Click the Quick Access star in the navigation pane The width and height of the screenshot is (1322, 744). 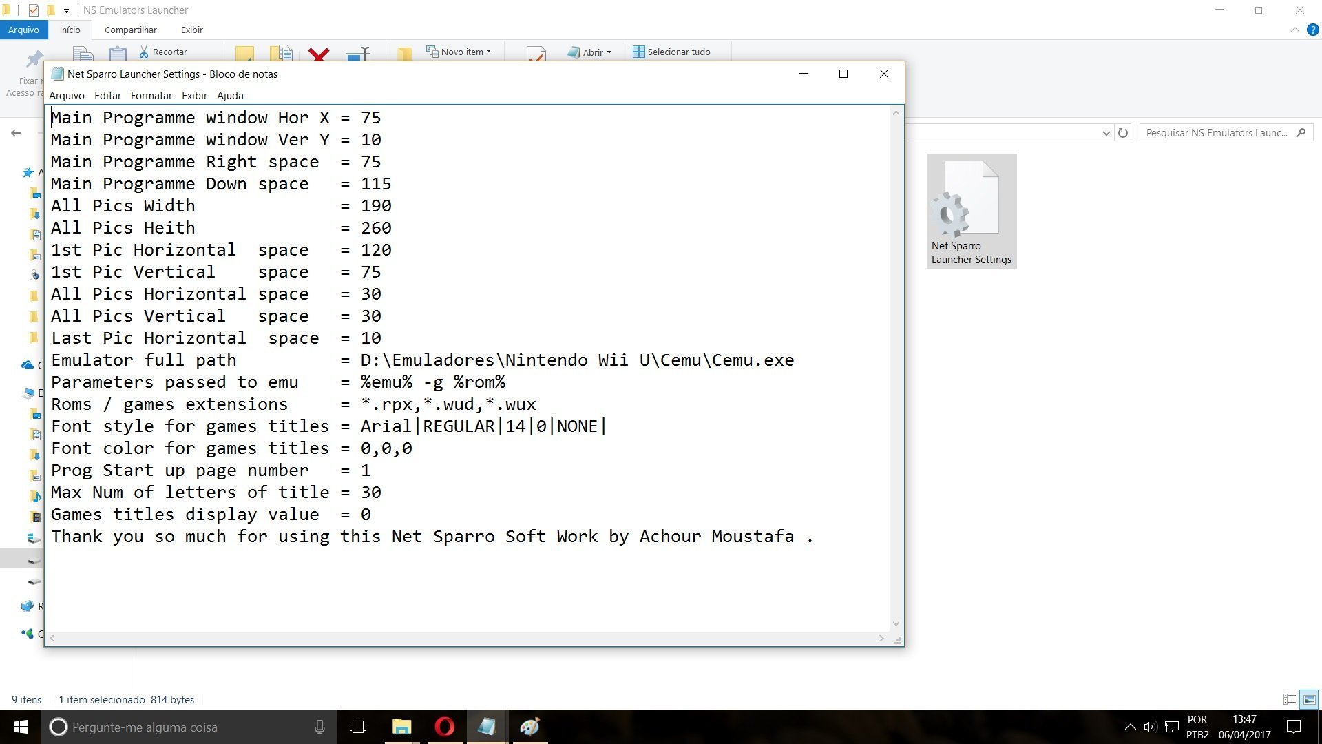(28, 172)
